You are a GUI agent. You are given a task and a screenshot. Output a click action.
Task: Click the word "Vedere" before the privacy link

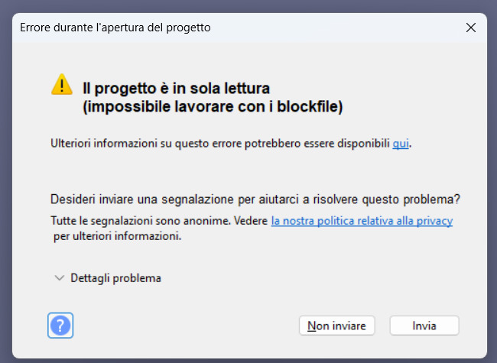tap(251, 221)
